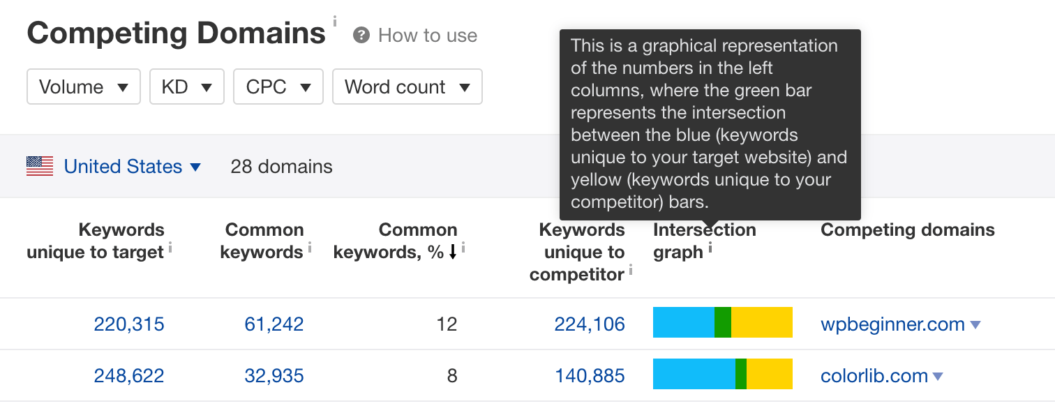The height and width of the screenshot is (406, 1055).
Task: Click the 61,242 common keywords link
Action: click(x=274, y=324)
